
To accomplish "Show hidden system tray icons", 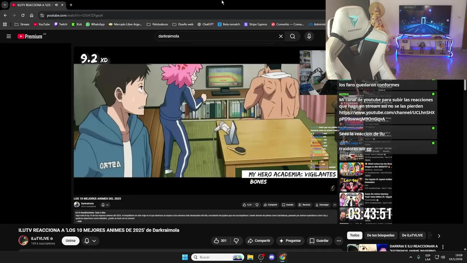I will pos(410,257).
